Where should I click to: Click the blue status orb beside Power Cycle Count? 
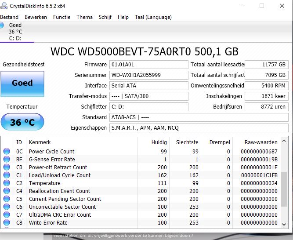7,152
